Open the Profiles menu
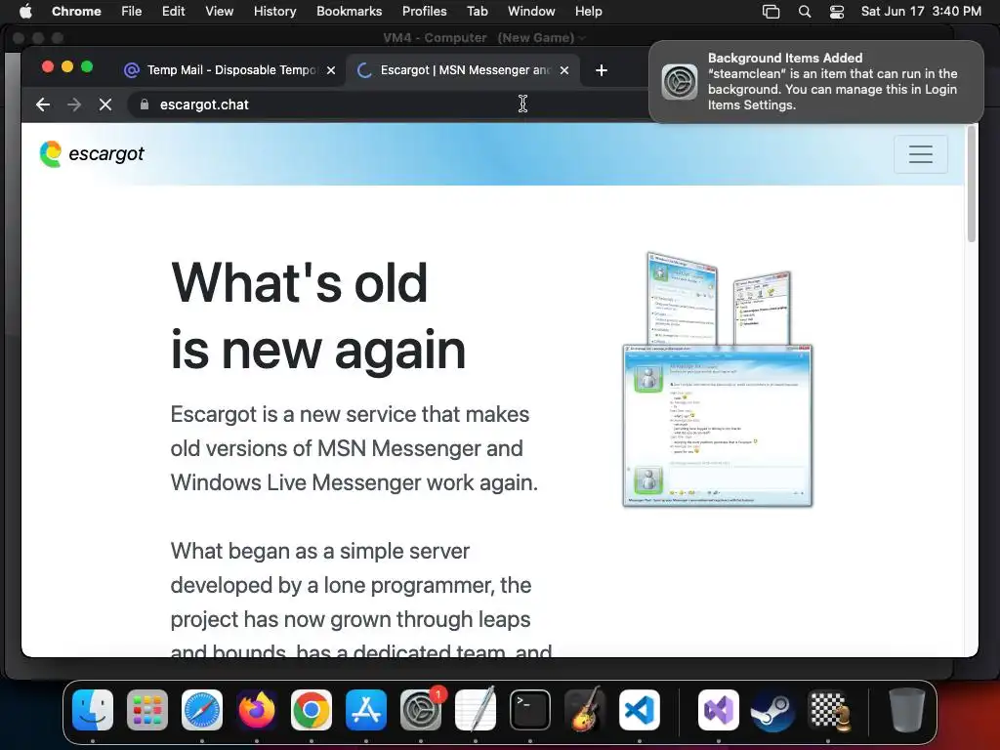1000x750 pixels. 424,12
